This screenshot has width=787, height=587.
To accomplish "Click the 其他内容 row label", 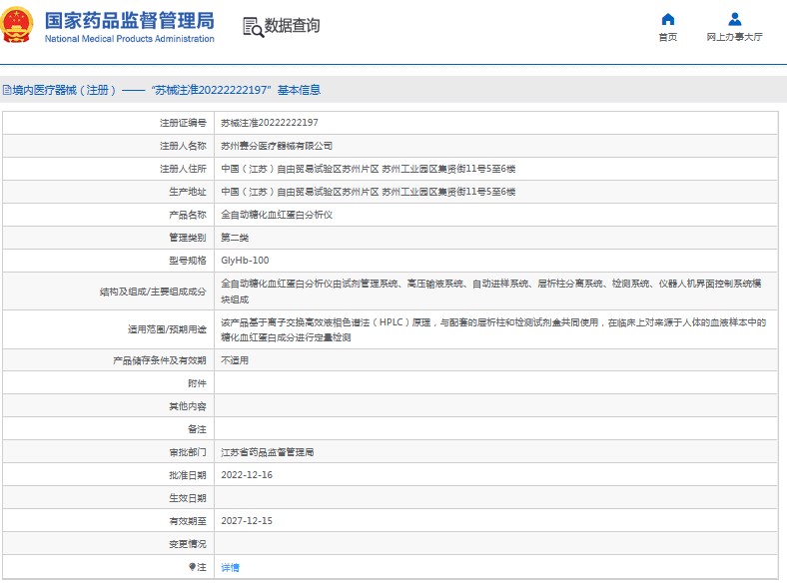I will pyautogui.click(x=188, y=406).
